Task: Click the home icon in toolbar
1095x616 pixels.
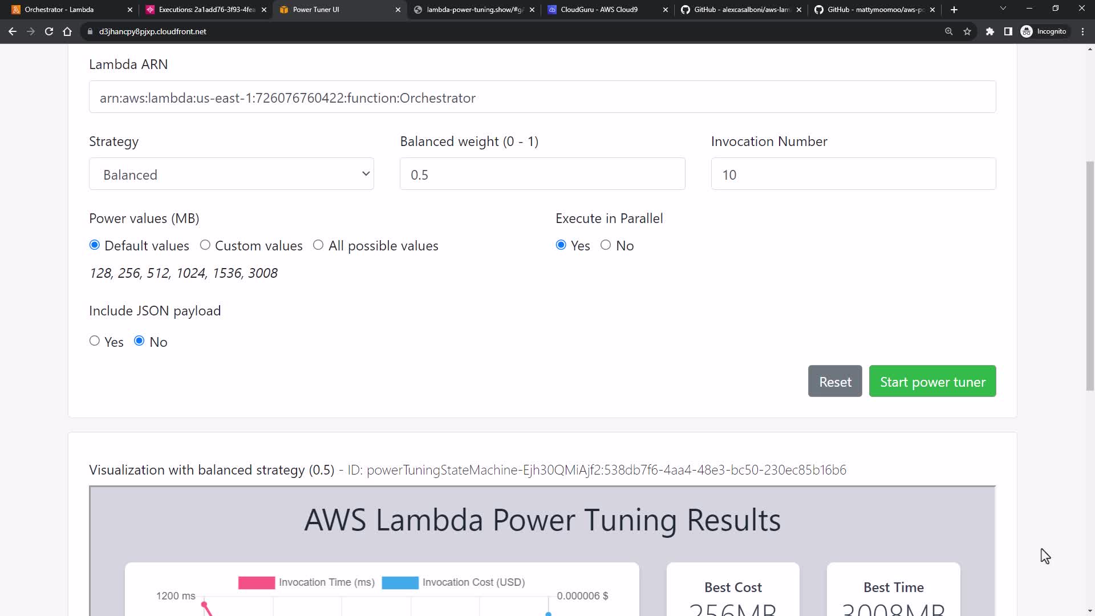Action: tap(67, 31)
